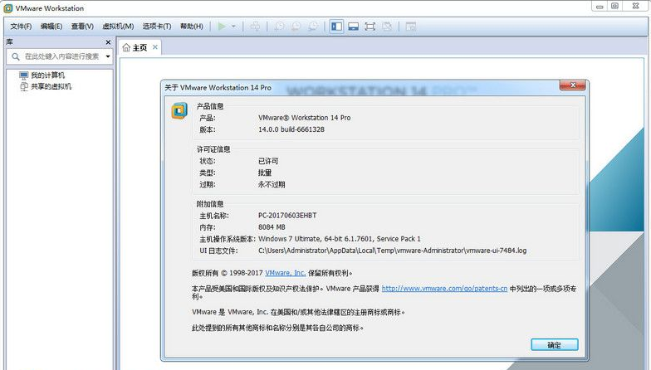Click the library search input field
Screen dimensions: 651x370
click(x=60, y=56)
